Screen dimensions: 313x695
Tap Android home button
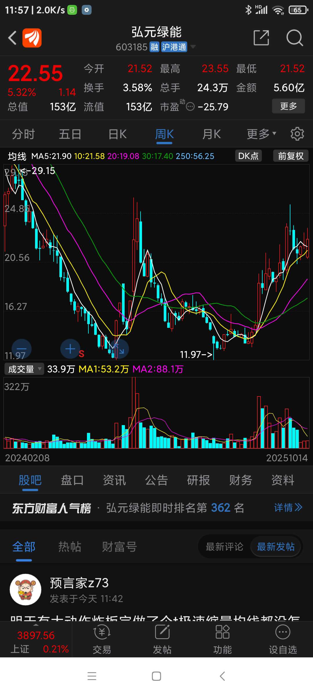156,676
